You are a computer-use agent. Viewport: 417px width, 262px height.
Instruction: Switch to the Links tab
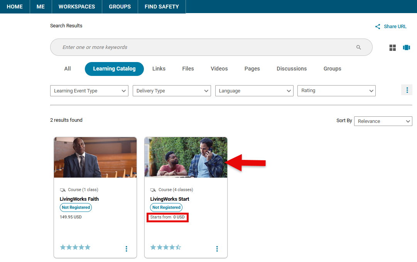(x=159, y=69)
